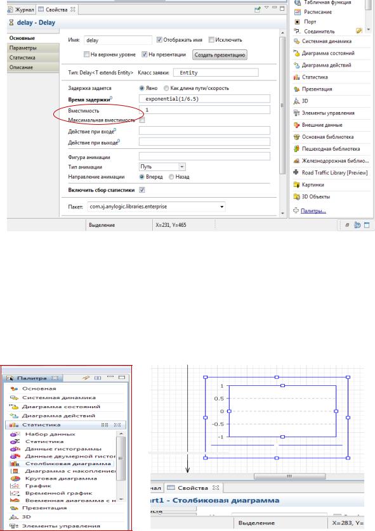Click the help icon in the status bar
This screenshot has height=531, width=375.
357,225
